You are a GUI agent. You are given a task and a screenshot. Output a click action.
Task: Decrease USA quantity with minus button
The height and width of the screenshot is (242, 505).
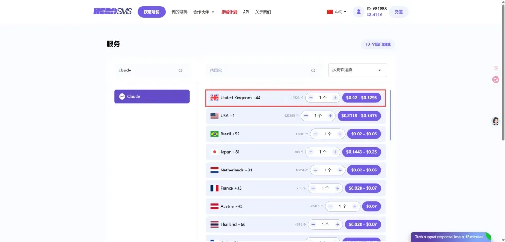pos(306,116)
